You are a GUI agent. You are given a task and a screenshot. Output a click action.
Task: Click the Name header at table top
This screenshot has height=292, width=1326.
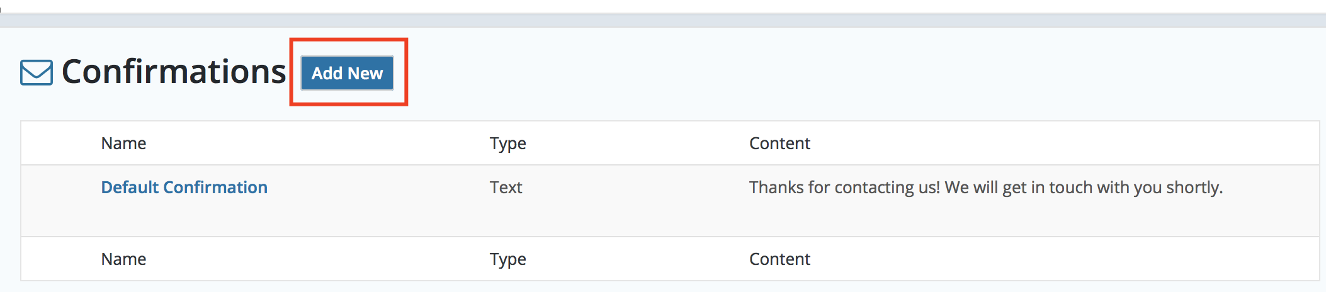click(x=123, y=143)
